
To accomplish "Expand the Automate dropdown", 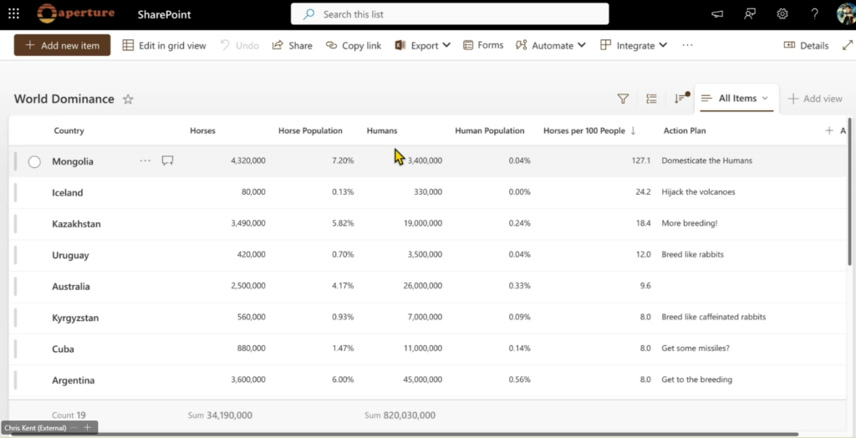I will [x=582, y=46].
